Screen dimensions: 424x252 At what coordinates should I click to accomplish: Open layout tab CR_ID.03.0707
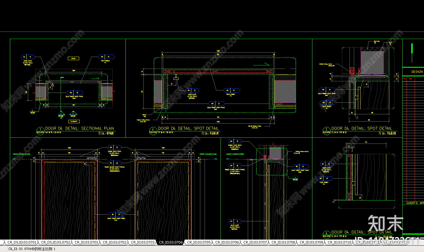pos(255,242)
